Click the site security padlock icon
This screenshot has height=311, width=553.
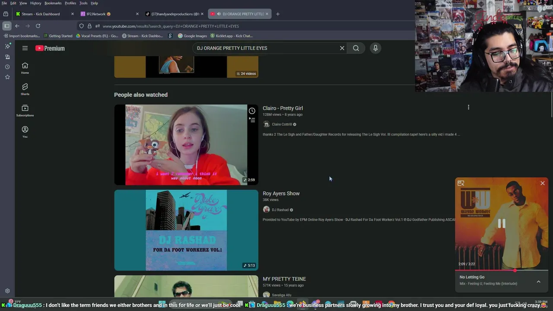(89, 26)
